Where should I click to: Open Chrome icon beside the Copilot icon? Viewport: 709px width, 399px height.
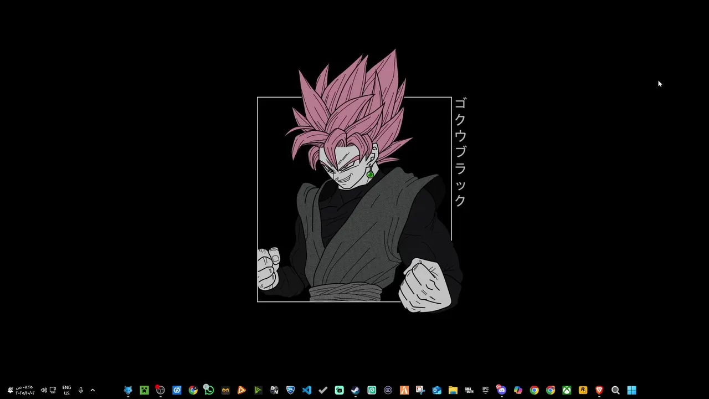(x=534, y=390)
